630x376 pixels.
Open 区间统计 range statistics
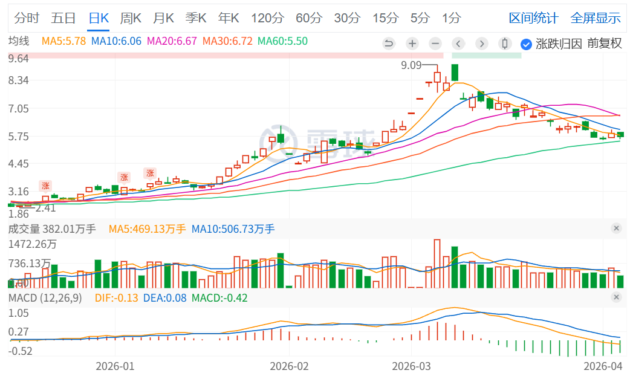point(533,18)
